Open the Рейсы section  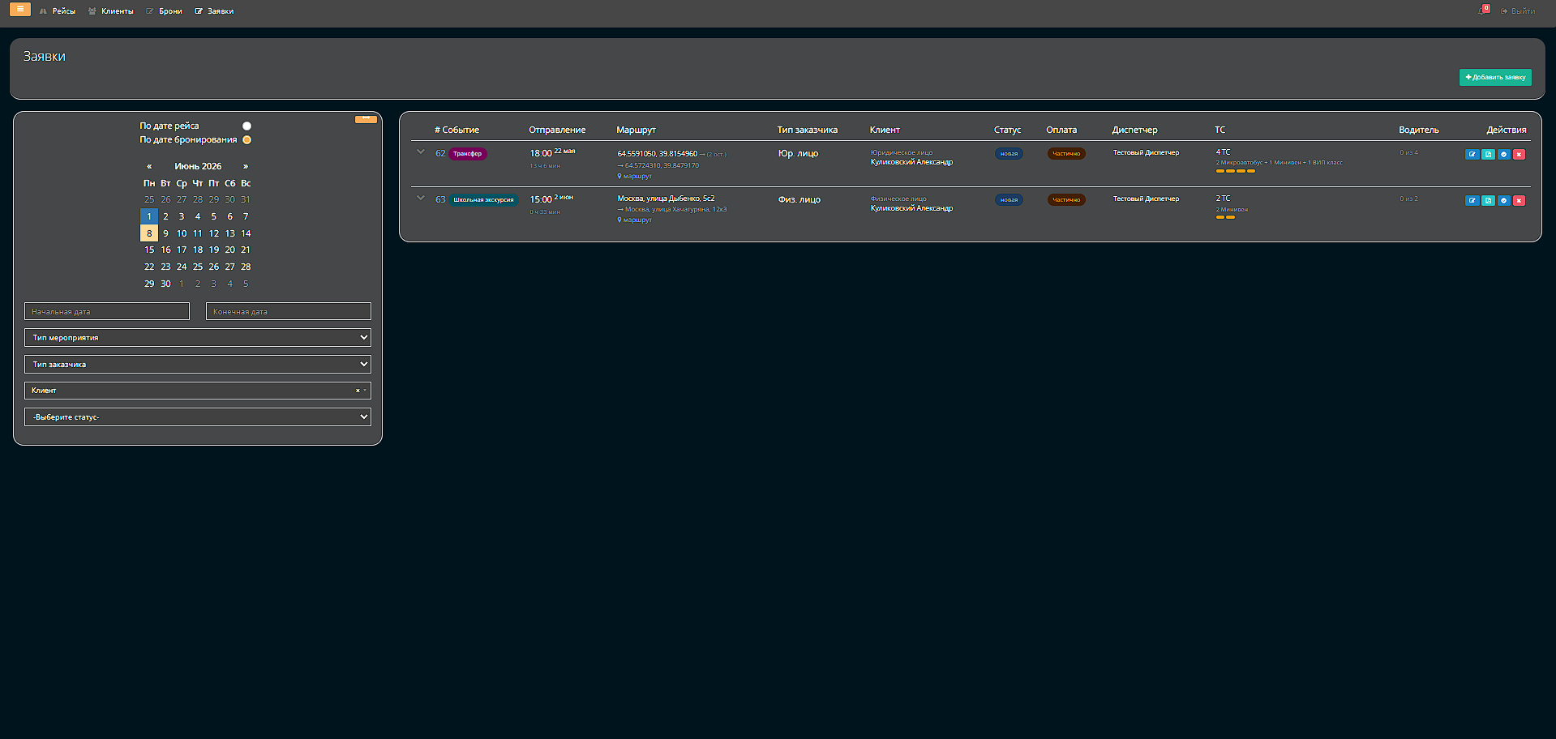tap(58, 11)
